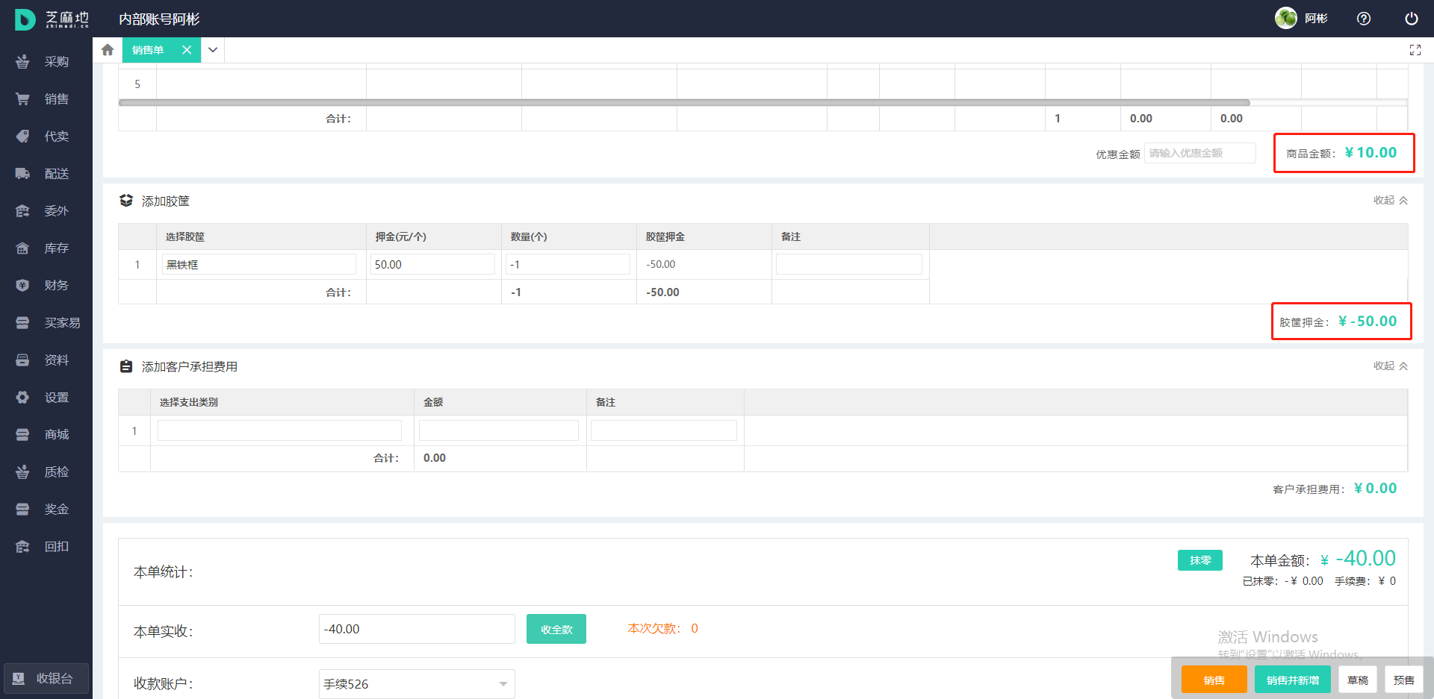Click the 销售并新增 button
Viewport: 1434px width, 699px height.
1293,680
